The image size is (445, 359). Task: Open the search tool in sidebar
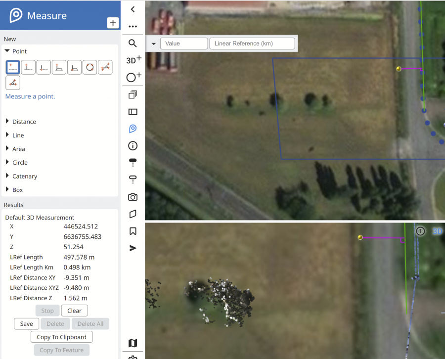click(x=133, y=43)
